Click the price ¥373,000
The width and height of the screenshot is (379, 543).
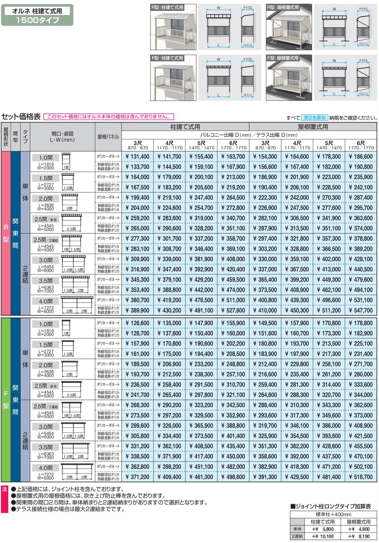[361, 416]
